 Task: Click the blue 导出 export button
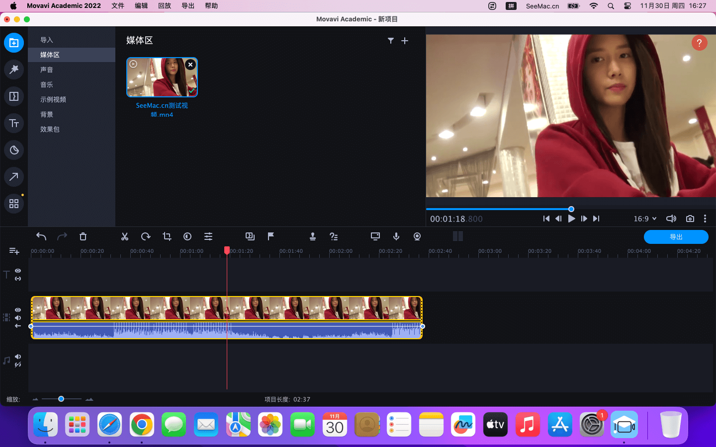click(676, 237)
